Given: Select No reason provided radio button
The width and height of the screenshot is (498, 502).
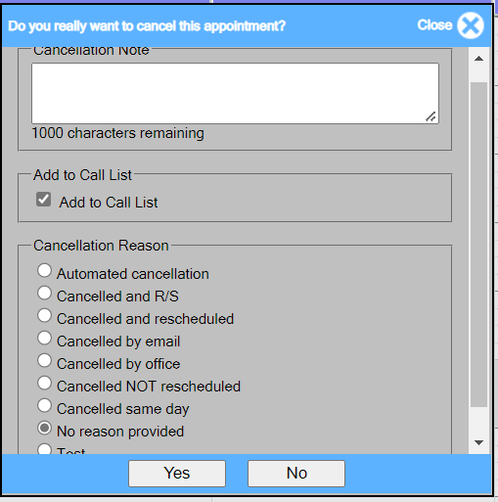Looking at the screenshot, I should 44,429.
